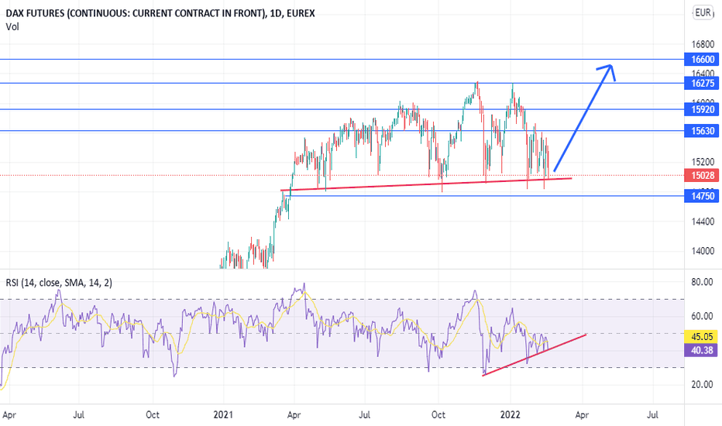The width and height of the screenshot is (722, 426).
Task: Click the 20.00 RSI axis label
Action: pos(702,384)
